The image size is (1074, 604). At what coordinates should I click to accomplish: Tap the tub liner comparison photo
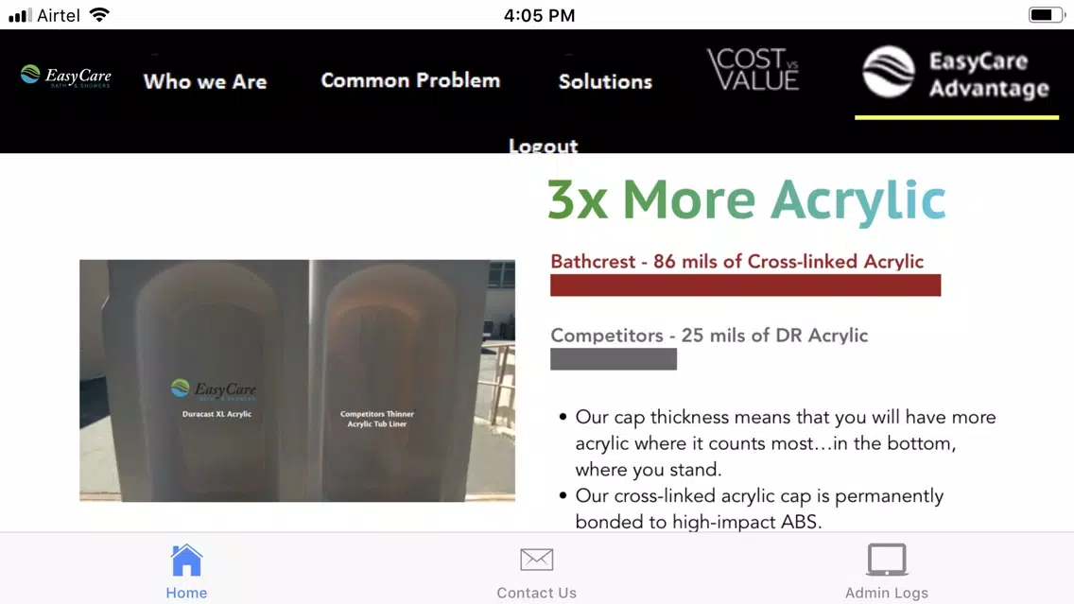point(297,381)
